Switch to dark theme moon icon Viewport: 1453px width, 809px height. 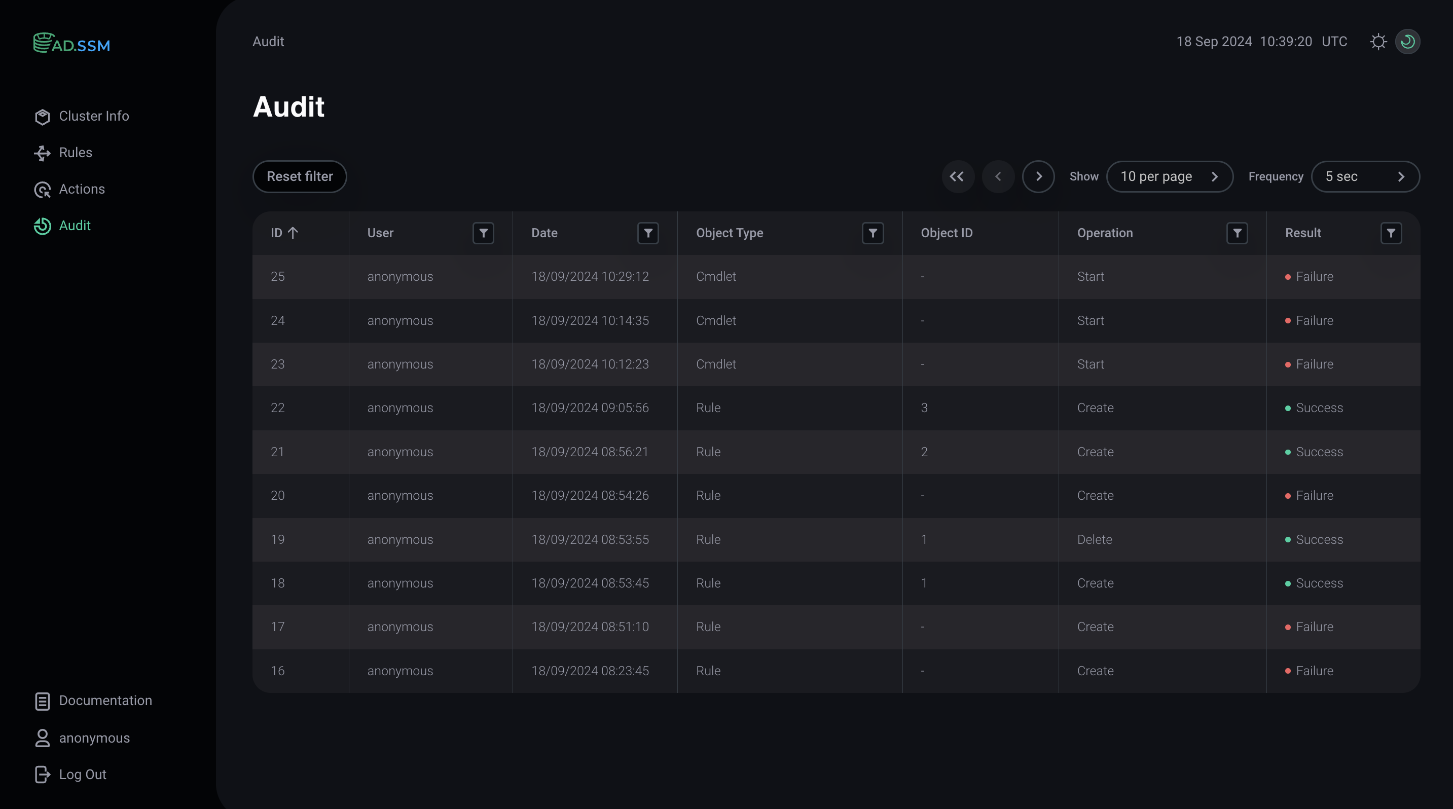[x=1407, y=42]
